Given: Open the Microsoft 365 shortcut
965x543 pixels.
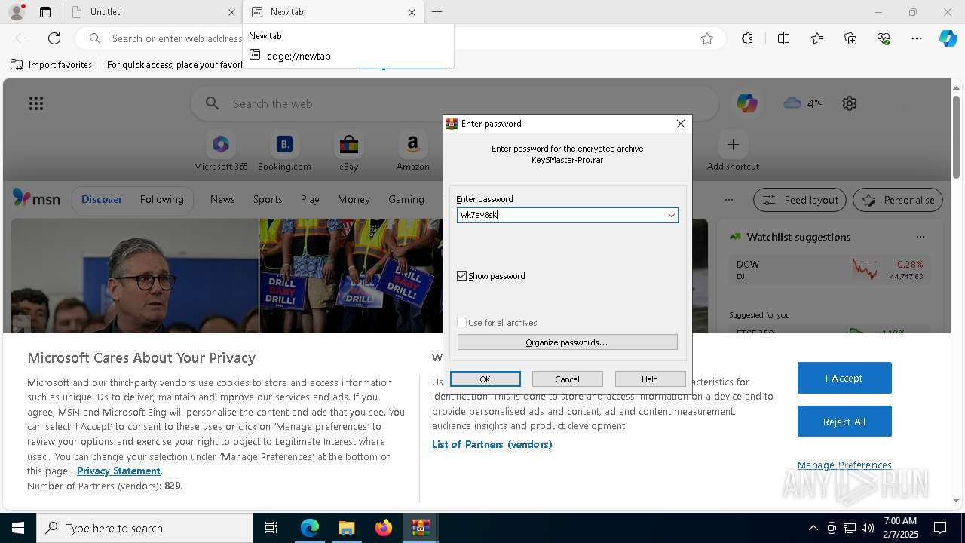Looking at the screenshot, I should 221,152.
